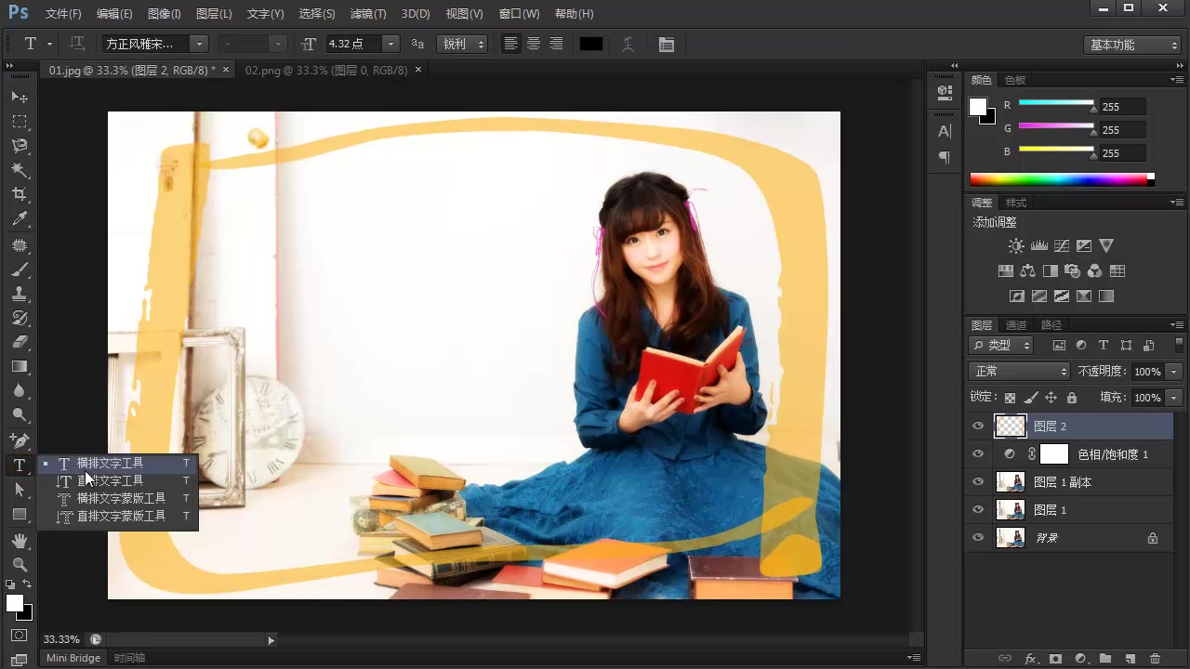Delete layer trash icon
Viewport: 1190px width, 669px height.
1155,659
